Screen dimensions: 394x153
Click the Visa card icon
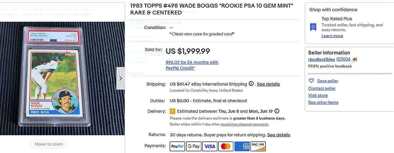point(210,146)
